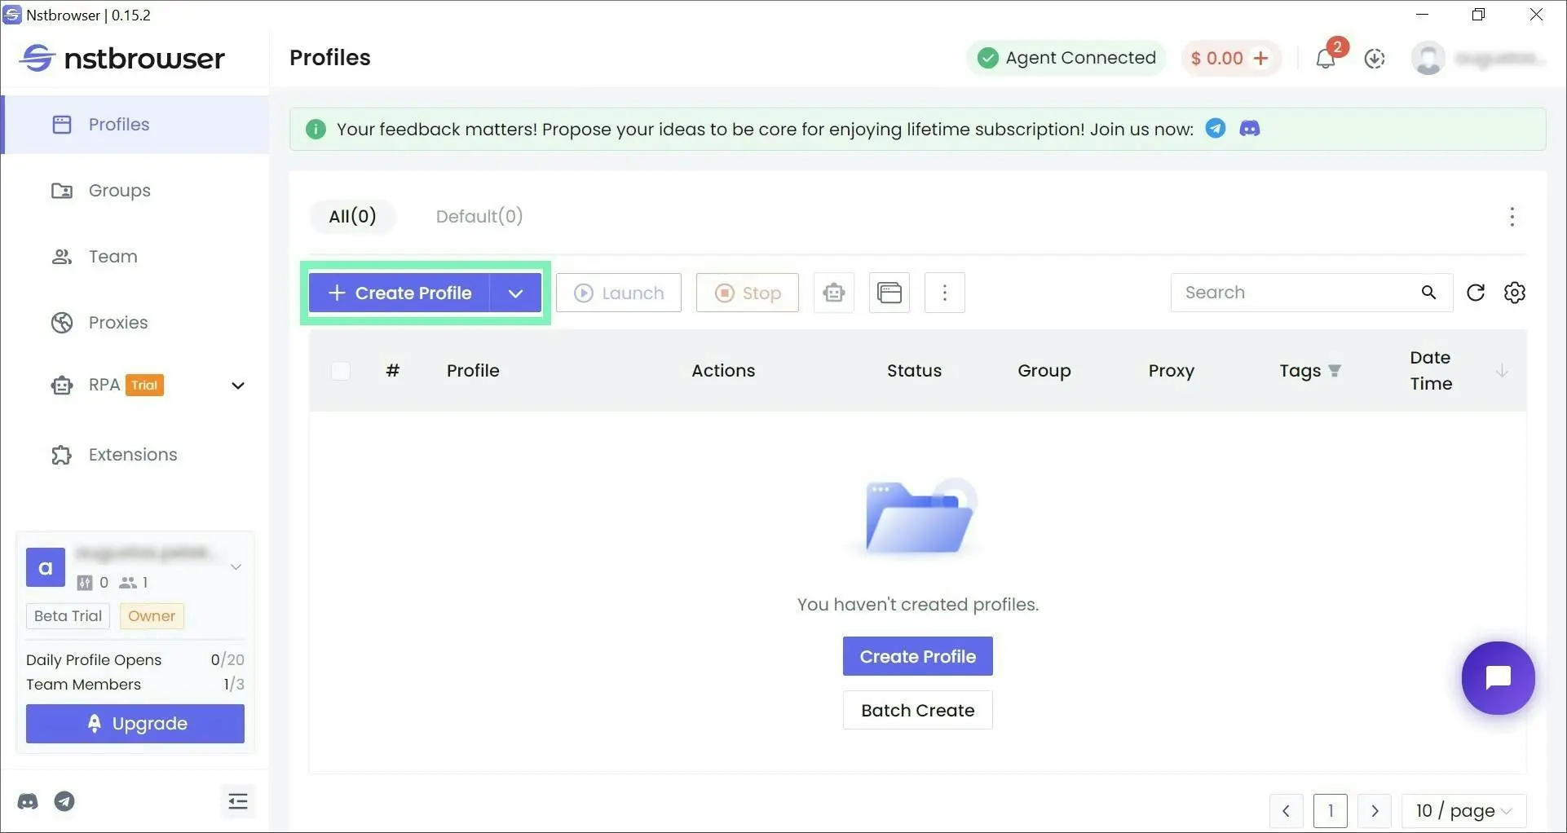Open the downloads icon in header
The image size is (1567, 833).
pyautogui.click(x=1375, y=59)
